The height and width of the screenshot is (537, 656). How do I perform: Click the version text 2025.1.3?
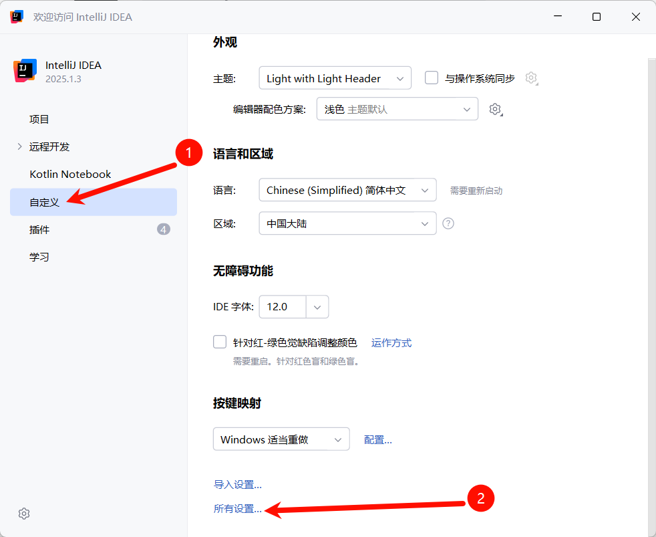click(x=63, y=79)
